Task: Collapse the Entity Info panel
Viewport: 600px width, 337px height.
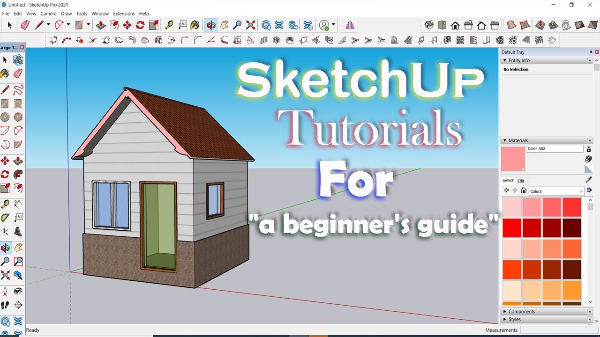Action: [505, 60]
